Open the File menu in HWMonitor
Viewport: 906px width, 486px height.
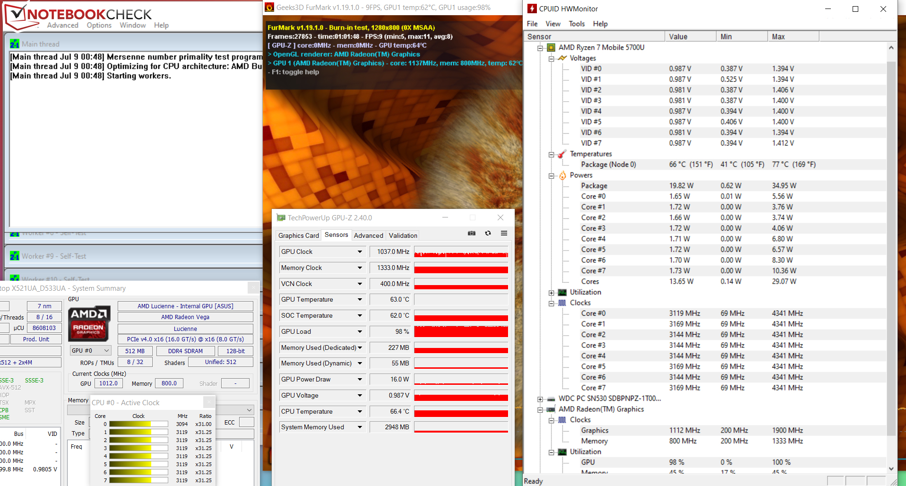pyautogui.click(x=532, y=24)
